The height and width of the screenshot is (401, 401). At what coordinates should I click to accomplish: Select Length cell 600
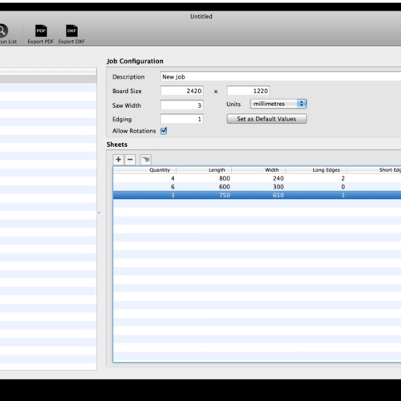tap(224, 187)
